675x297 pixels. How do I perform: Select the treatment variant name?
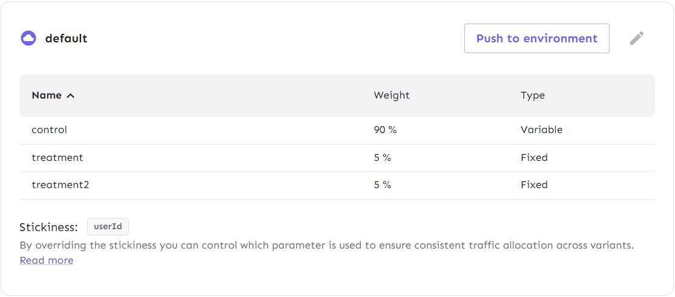click(x=58, y=157)
